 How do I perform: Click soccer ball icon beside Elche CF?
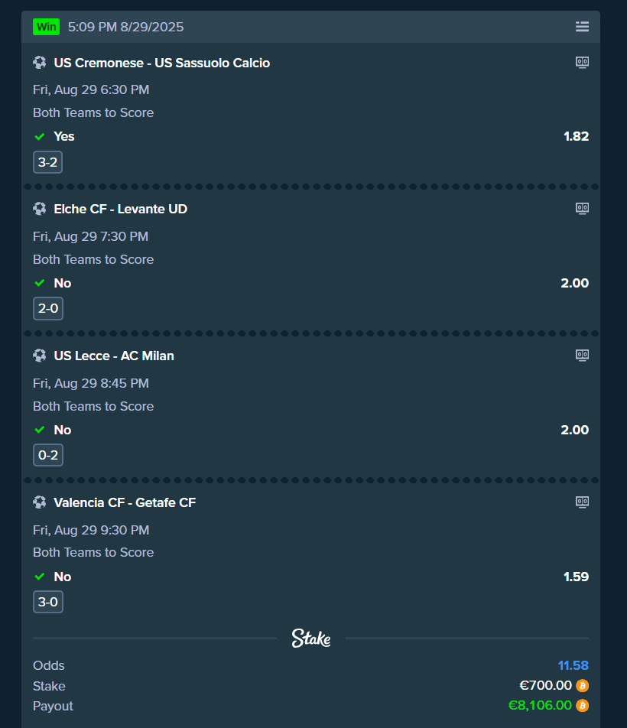click(x=40, y=209)
